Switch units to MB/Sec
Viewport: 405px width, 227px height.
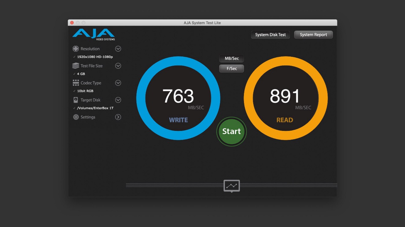(231, 59)
